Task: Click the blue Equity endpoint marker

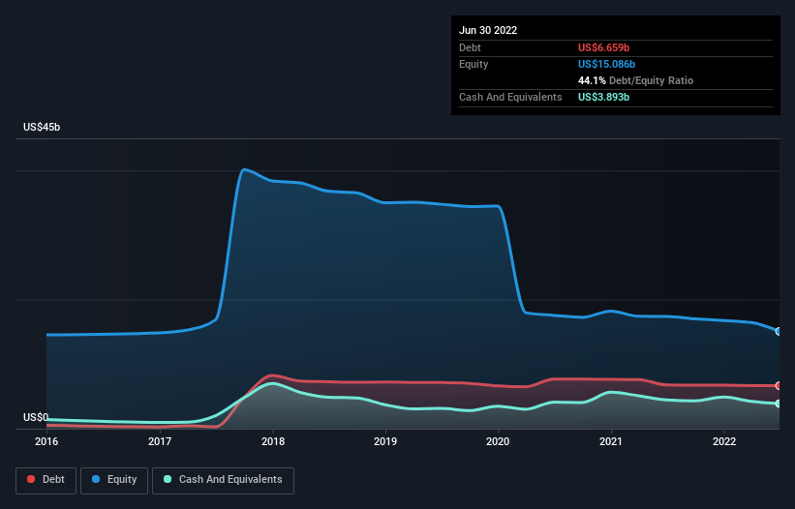Action: (779, 331)
